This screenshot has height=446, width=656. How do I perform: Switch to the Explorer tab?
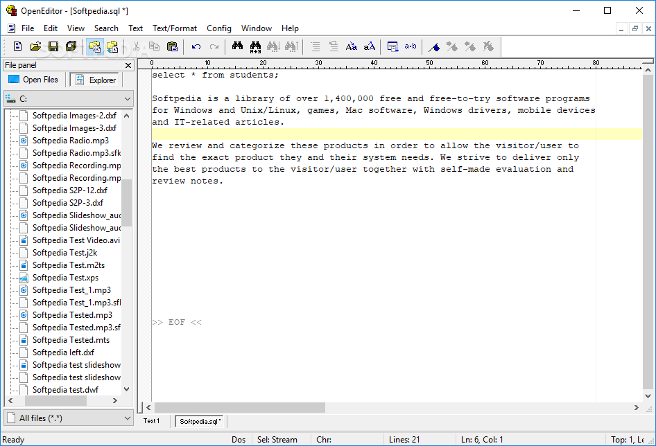(x=95, y=80)
